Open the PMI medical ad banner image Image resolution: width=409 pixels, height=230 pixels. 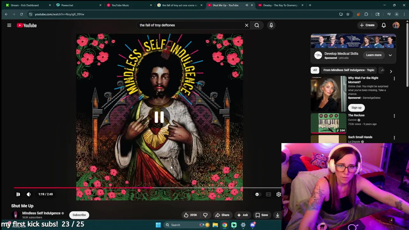pyautogui.click(x=353, y=41)
